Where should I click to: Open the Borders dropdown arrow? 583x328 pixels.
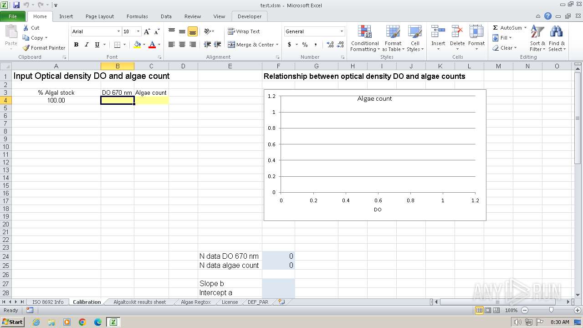pyautogui.click(x=124, y=45)
